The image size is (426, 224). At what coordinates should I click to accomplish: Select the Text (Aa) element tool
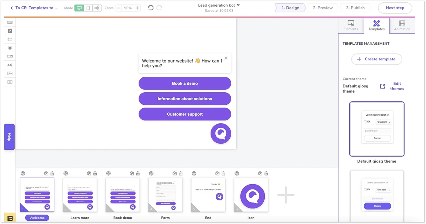(x=10, y=65)
